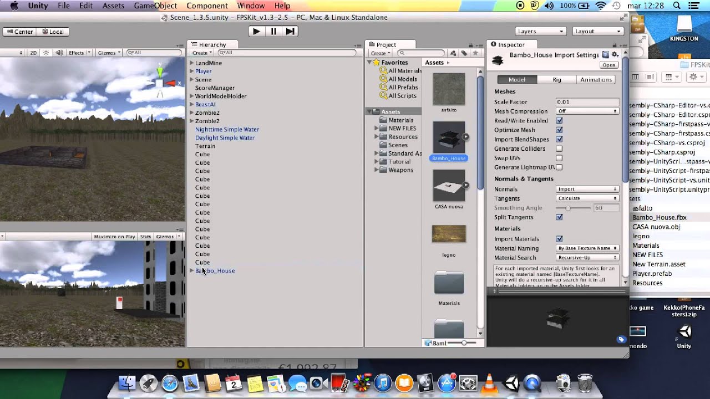The image size is (710, 399).
Task: Start the game with the Play button
Action: [x=256, y=32]
